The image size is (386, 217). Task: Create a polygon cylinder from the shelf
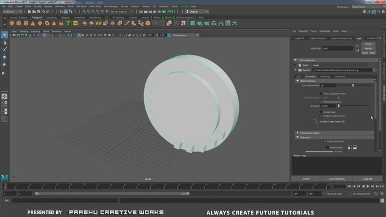click(x=26, y=24)
